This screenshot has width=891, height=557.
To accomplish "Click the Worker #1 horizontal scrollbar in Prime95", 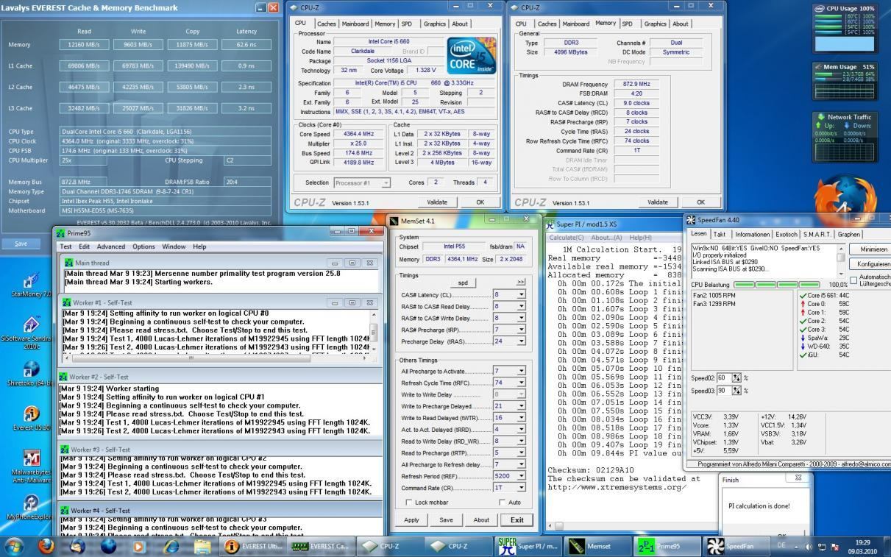I will pos(215,358).
